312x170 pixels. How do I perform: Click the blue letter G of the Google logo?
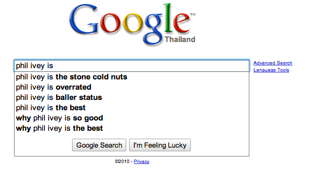point(84,19)
